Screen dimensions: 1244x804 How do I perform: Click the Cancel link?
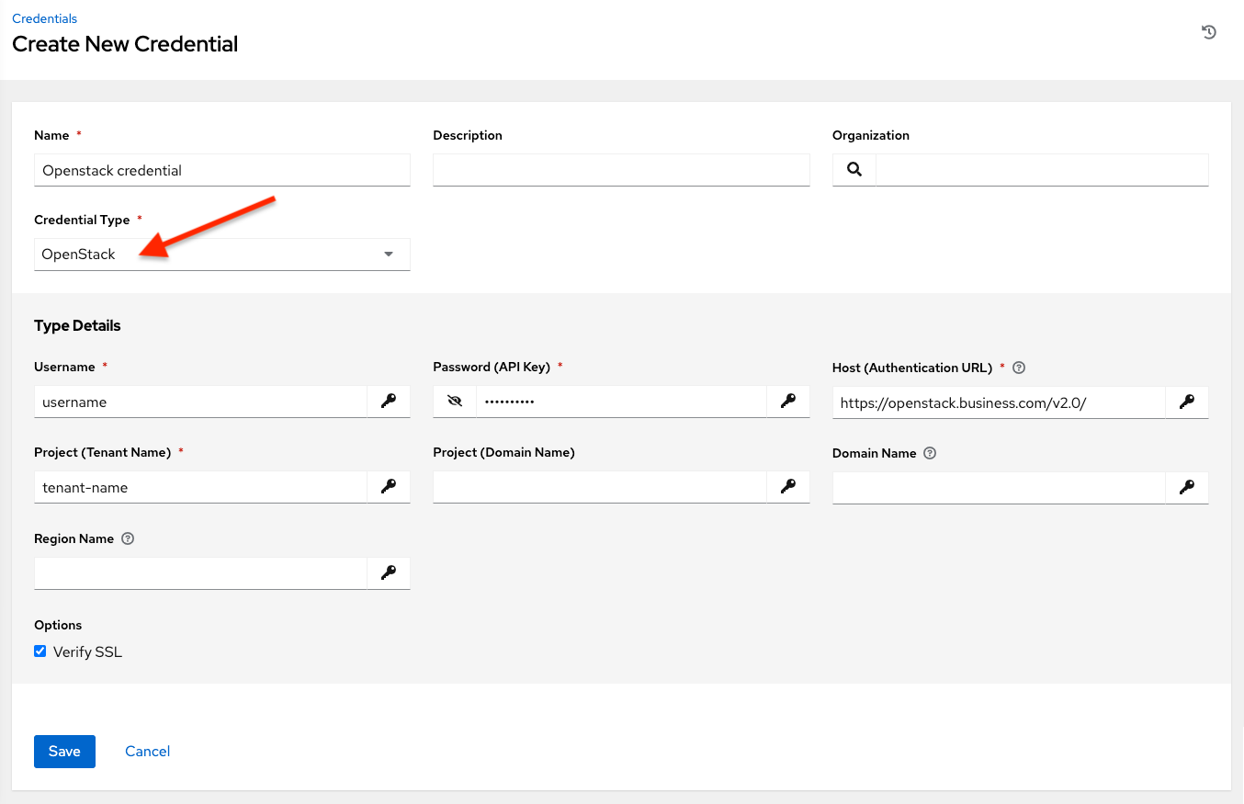pos(147,751)
